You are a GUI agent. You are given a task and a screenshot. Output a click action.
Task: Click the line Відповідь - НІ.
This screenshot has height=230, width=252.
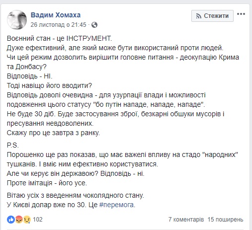[30, 76]
